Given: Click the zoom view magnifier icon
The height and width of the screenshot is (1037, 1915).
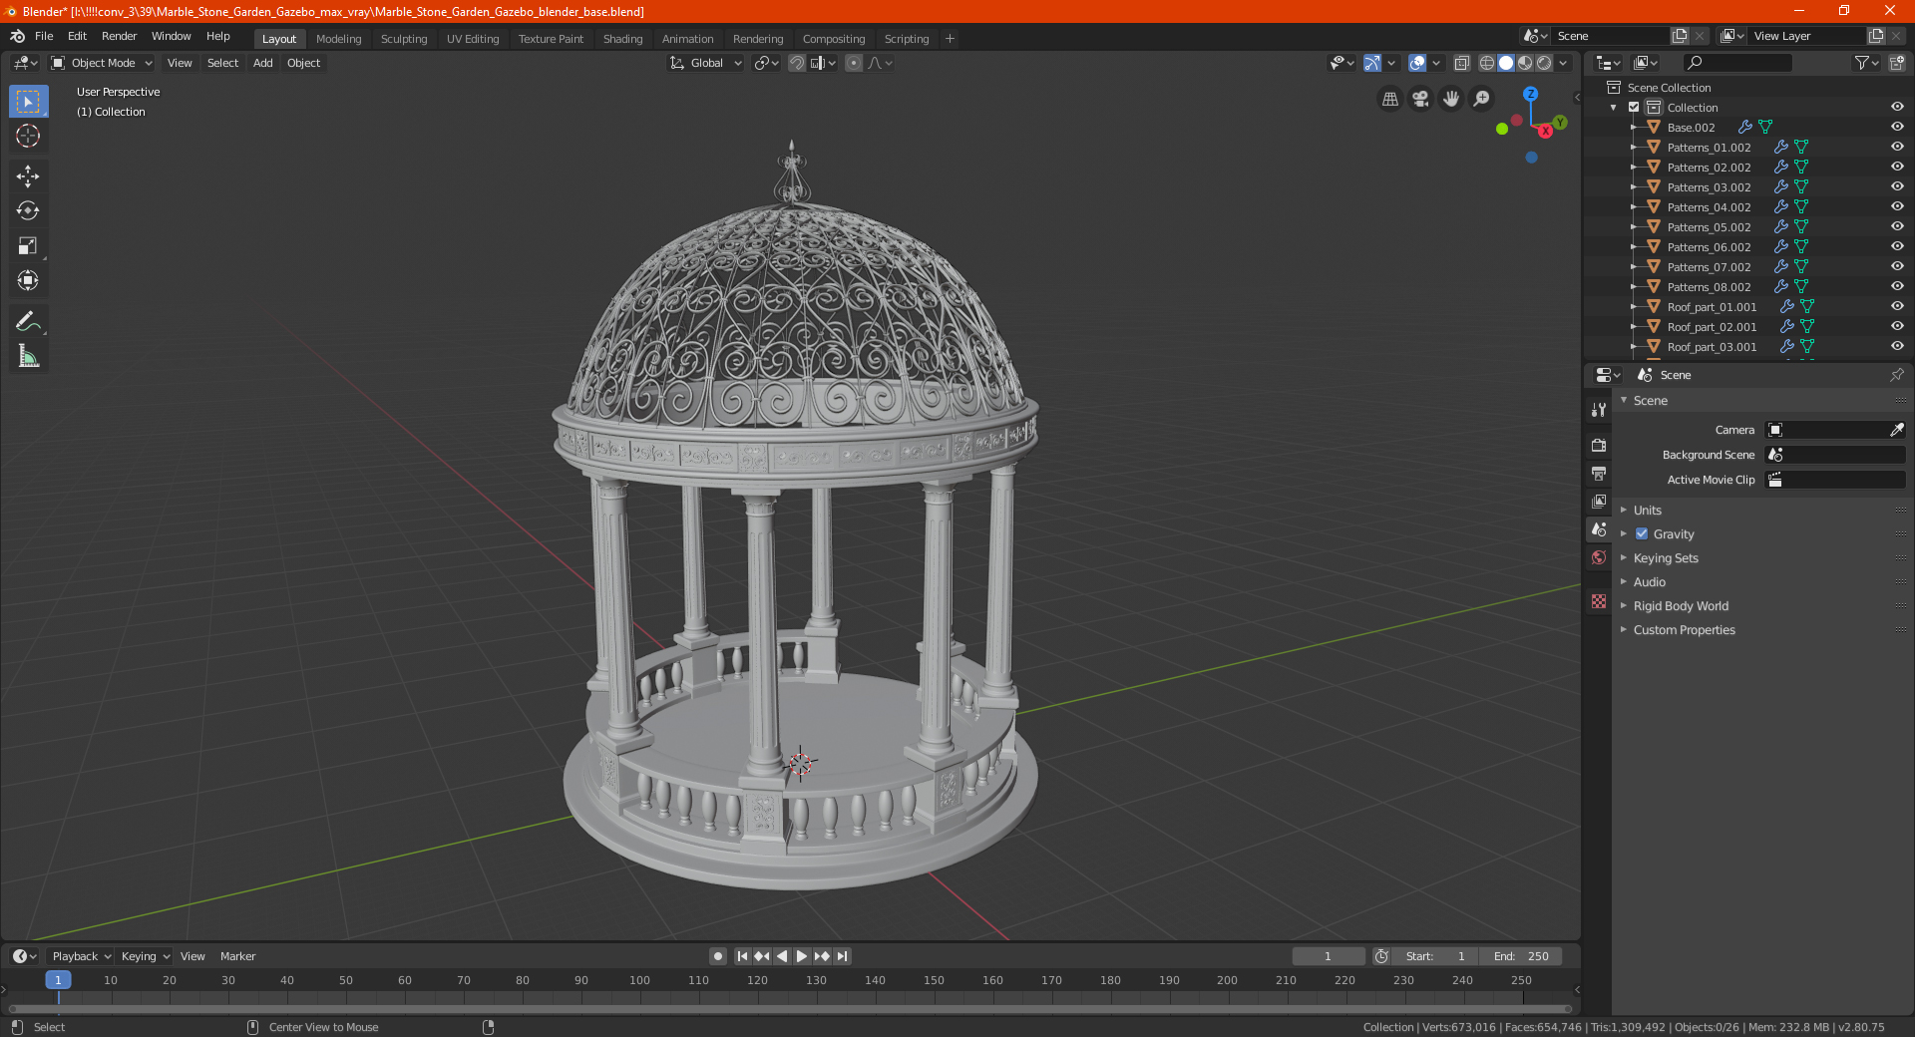Looking at the screenshot, I should (1482, 99).
